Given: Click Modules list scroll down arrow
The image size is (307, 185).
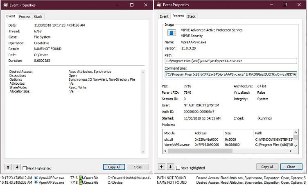Looking at the screenshot, I should coord(296,146).
